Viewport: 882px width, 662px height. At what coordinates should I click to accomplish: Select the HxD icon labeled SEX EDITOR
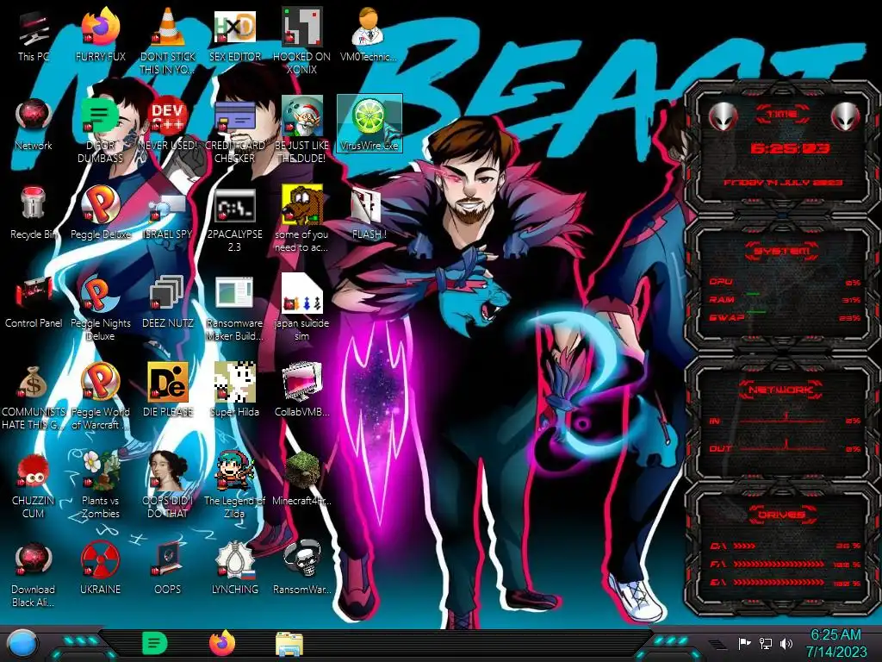pos(234,34)
